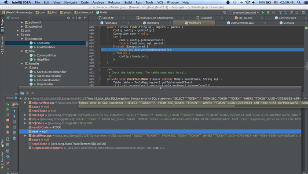This screenshot has height=174, width=308.
Task: Go forward in inspect window history
Action: [x=33, y=93]
